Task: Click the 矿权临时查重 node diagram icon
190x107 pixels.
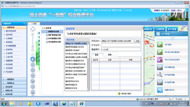Action: coord(160,75)
